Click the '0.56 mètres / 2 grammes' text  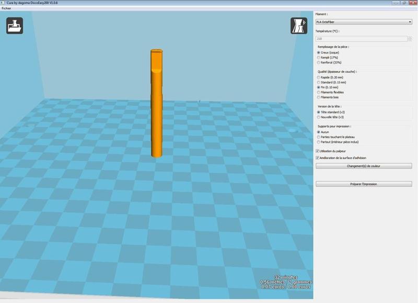286,282
